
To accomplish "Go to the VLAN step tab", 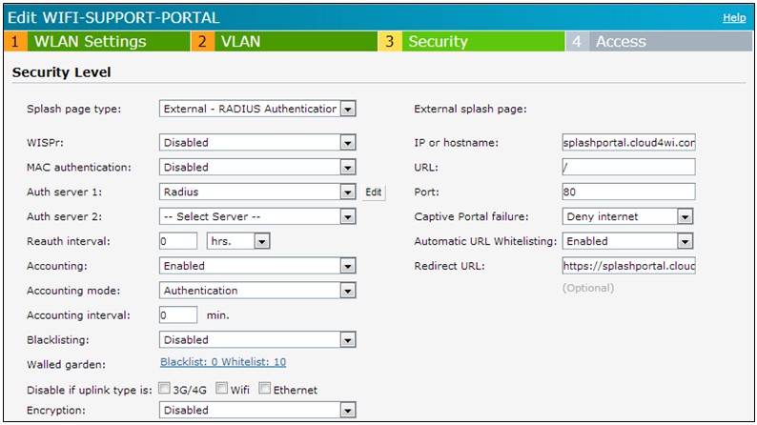I will (x=240, y=42).
